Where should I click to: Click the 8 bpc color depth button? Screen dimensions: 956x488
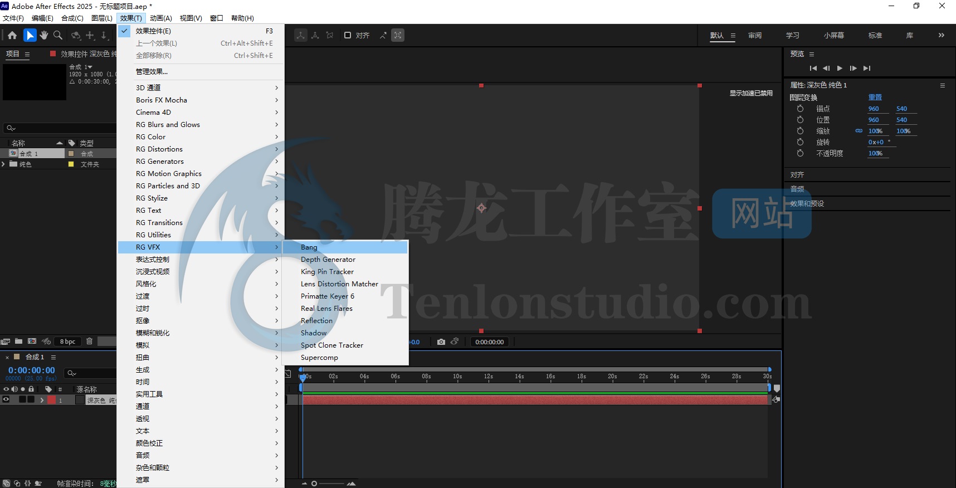coord(67,341)
